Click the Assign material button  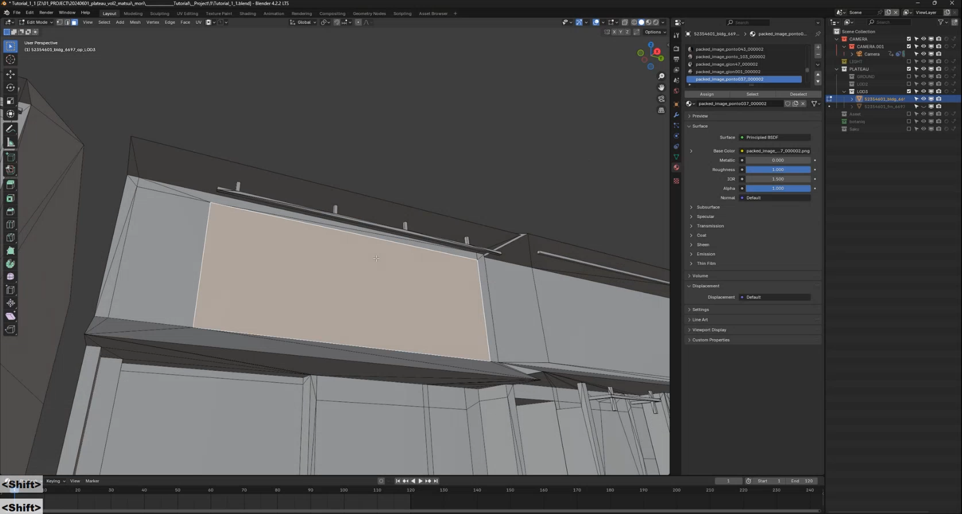click(706, 94)
